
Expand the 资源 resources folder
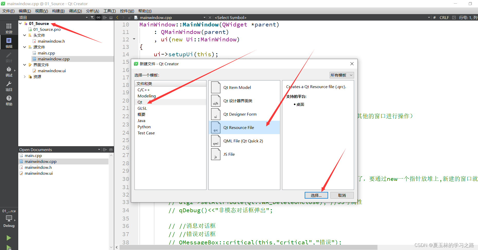coord(25,77)
